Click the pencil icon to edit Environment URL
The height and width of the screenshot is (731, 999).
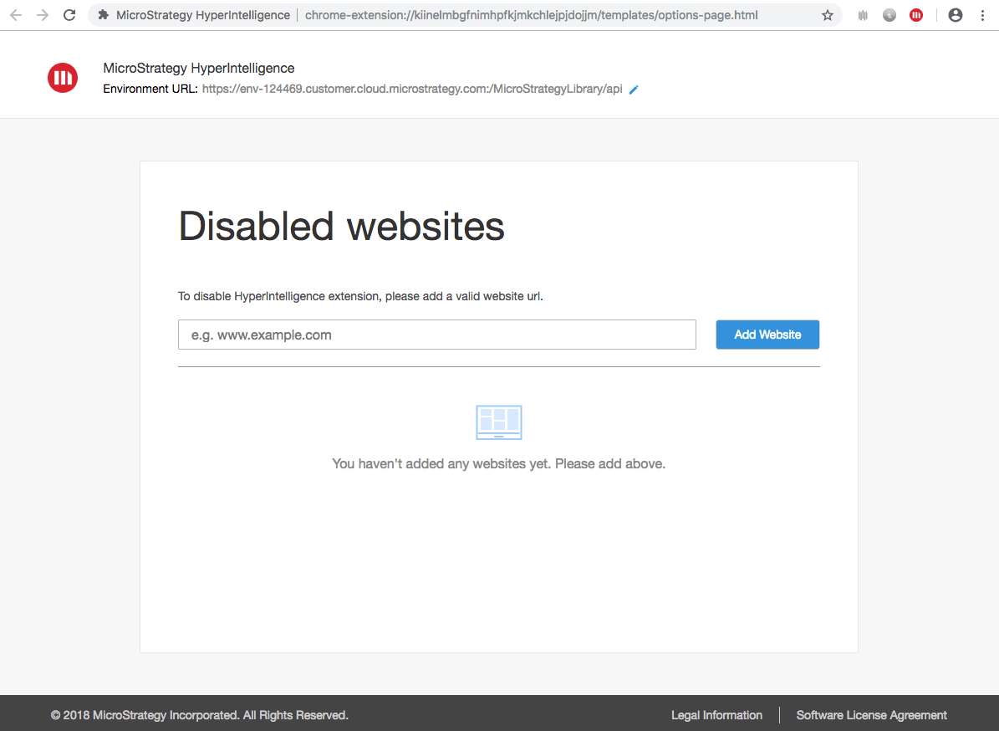[x=634, y=89]
